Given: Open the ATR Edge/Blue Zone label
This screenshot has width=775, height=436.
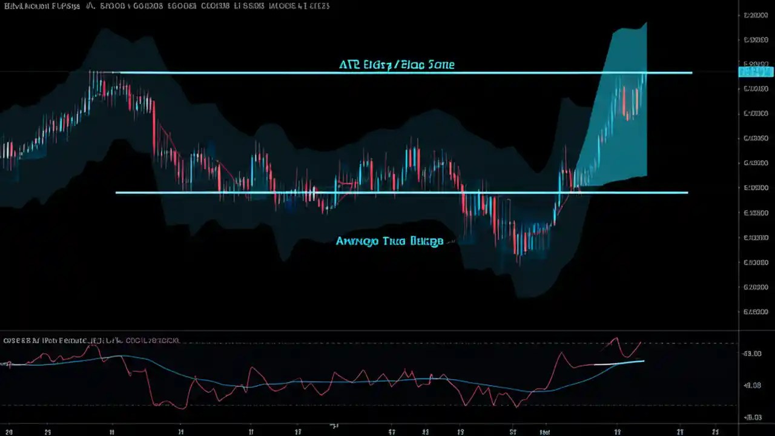Looking at the screenshot, I should click(397, 65).
